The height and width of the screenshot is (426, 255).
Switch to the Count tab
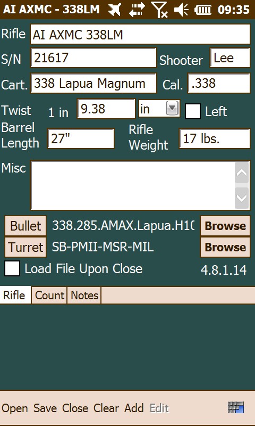click(x=49, y=295)
